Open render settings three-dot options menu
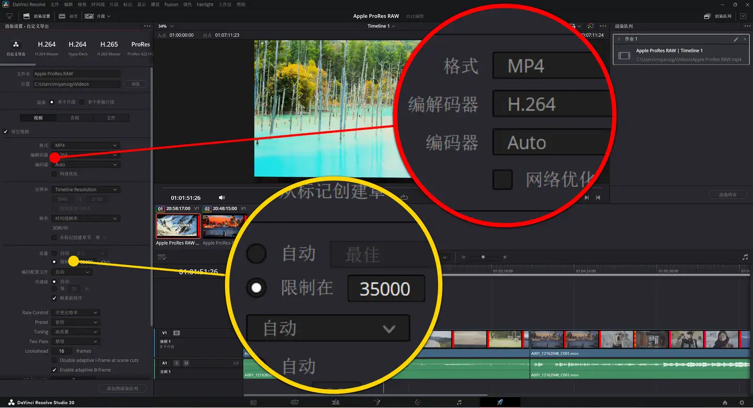This screenshot has height=408, width=753. [x=147, y=26]
